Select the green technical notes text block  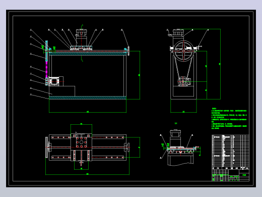pyautogui.click(x=229, y=119)
